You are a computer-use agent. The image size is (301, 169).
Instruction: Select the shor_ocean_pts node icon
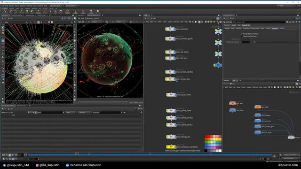(170, 79)
